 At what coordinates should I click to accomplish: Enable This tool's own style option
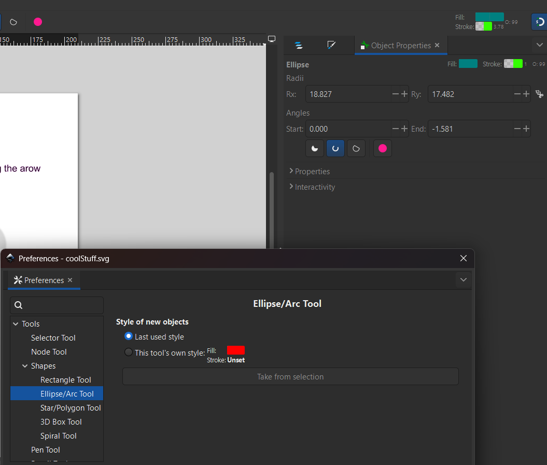pos(128,352)
